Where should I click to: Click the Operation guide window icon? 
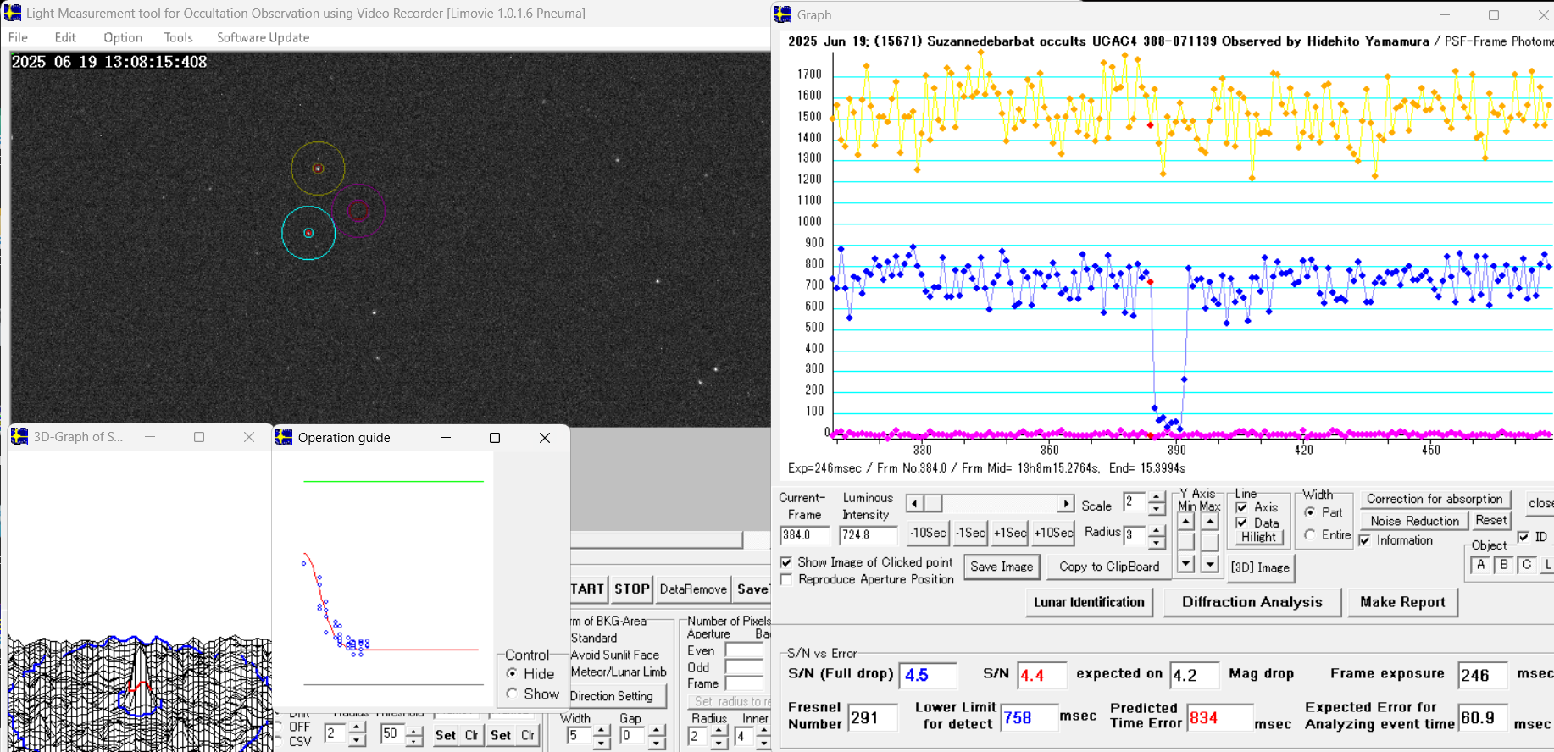click(x=284, y=437)
